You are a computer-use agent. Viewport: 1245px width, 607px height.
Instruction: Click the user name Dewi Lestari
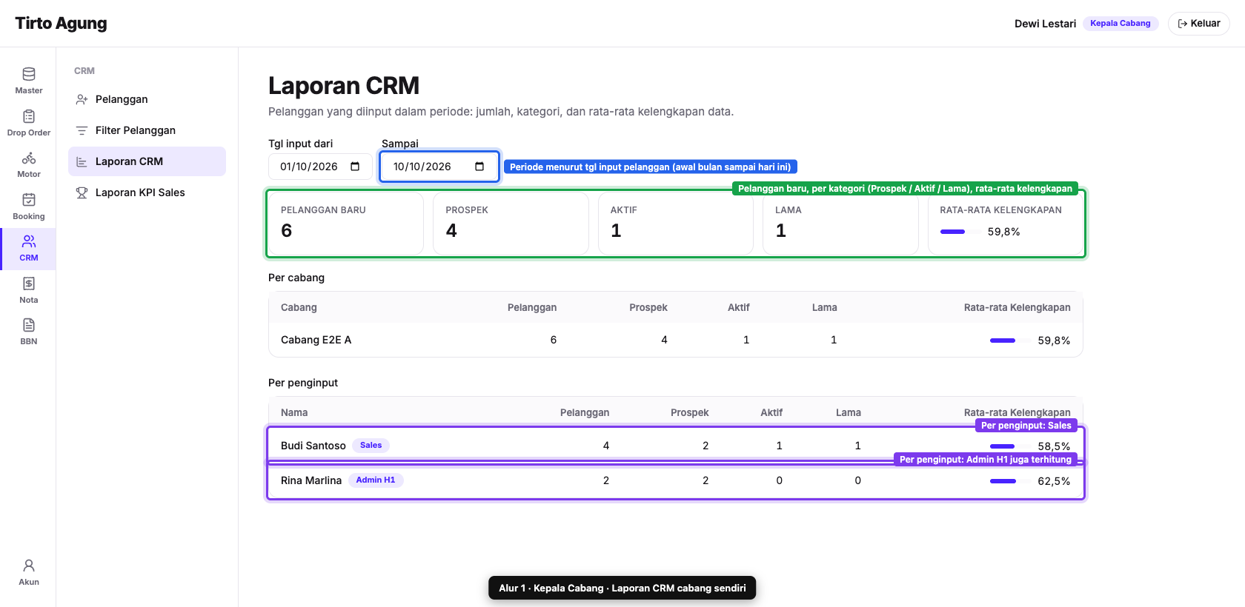pyautogui.click(x=1045, y=24)
